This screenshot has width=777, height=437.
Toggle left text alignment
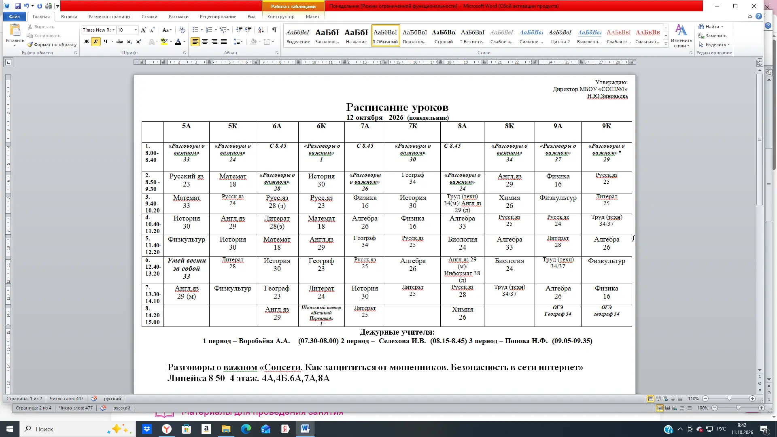pyautogui.click(x=195, y=42)
